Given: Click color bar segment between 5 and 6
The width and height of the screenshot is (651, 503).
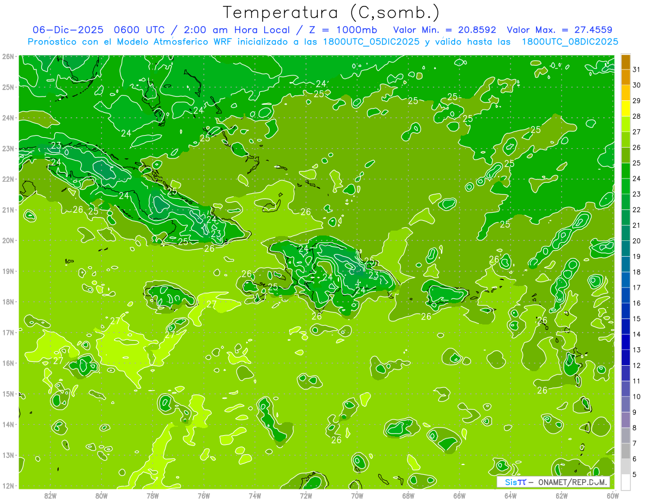Looking at the screenshot, I should click(626, 466).
